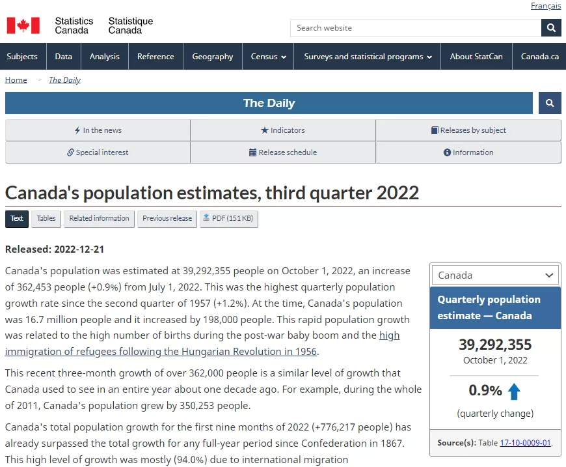The width and height of the screenshot is (566, 467).
Task: Download the PDF (151 KB) version
Action: click(x=229, y=219)
